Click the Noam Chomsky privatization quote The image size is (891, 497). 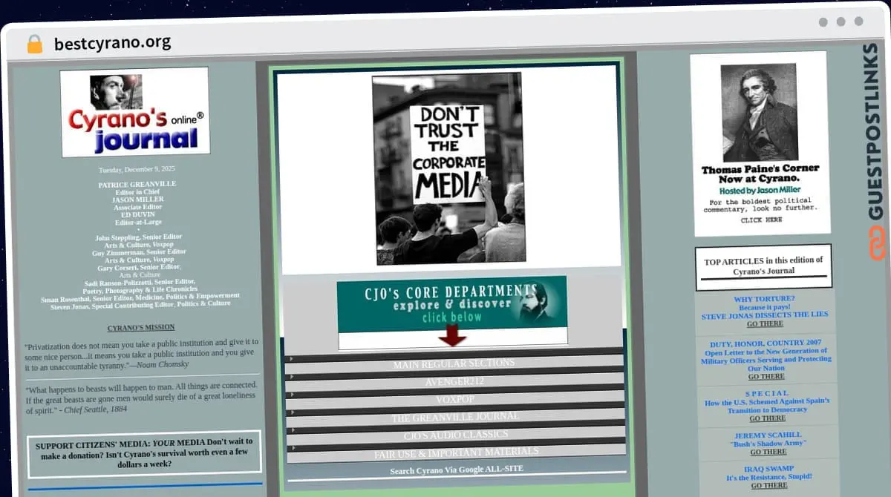[x=142, y=353]
